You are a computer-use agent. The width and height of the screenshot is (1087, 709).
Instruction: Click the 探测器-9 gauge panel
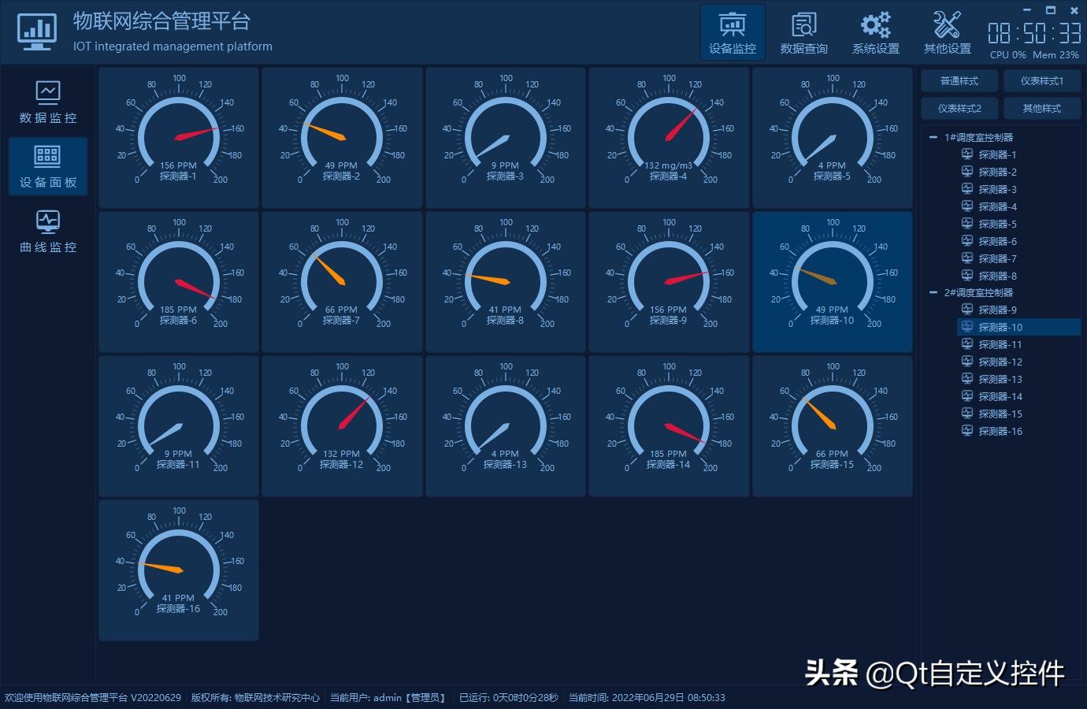[x=669, y=282]
